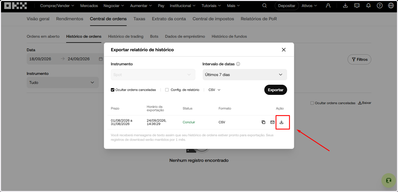398x192 pixels.
Task: Change the CSV format dropdown
Action: pyautogui.click(x=215, y=90)
